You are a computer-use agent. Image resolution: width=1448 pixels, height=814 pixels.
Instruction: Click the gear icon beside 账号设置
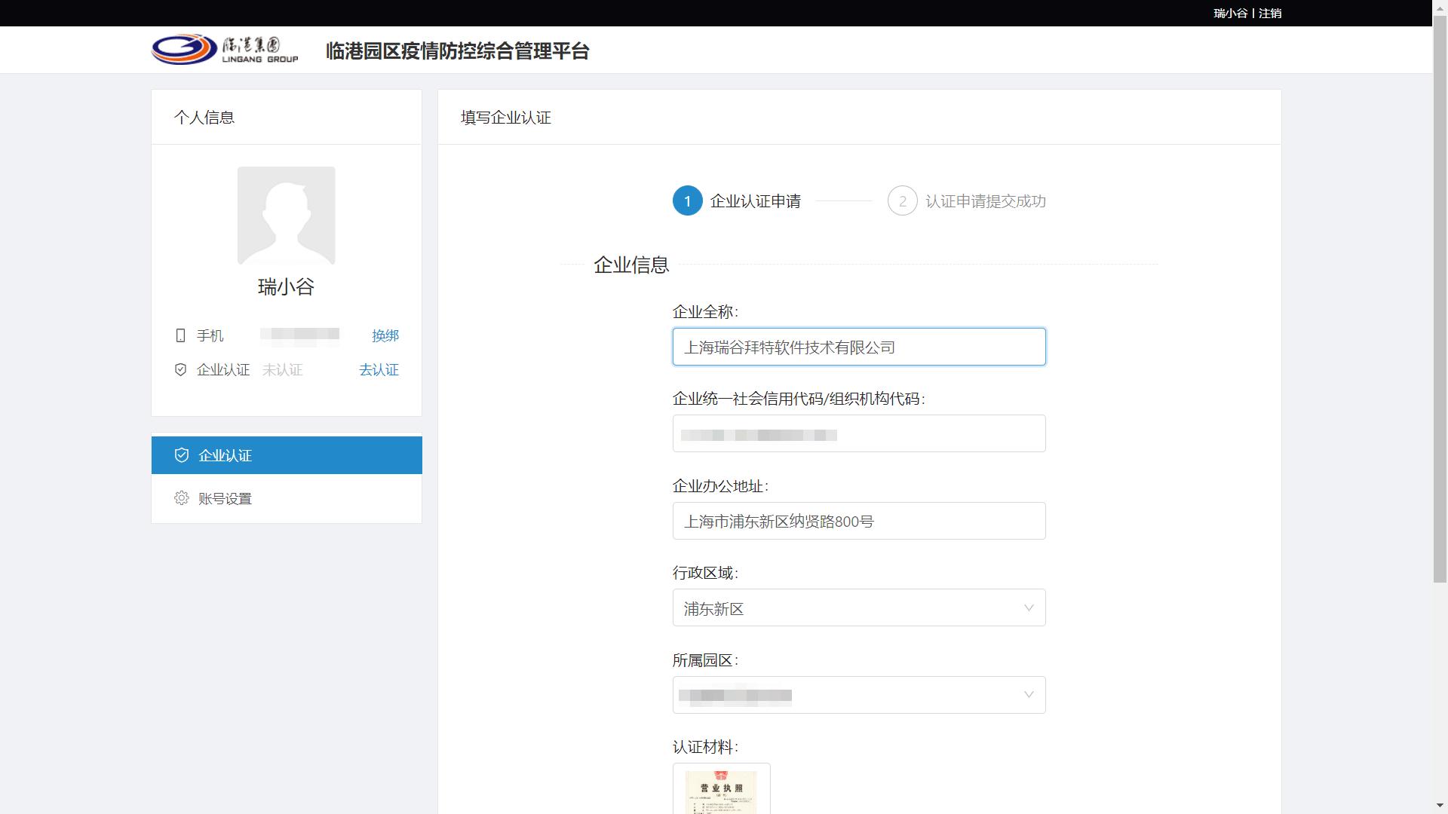(181, 498)
